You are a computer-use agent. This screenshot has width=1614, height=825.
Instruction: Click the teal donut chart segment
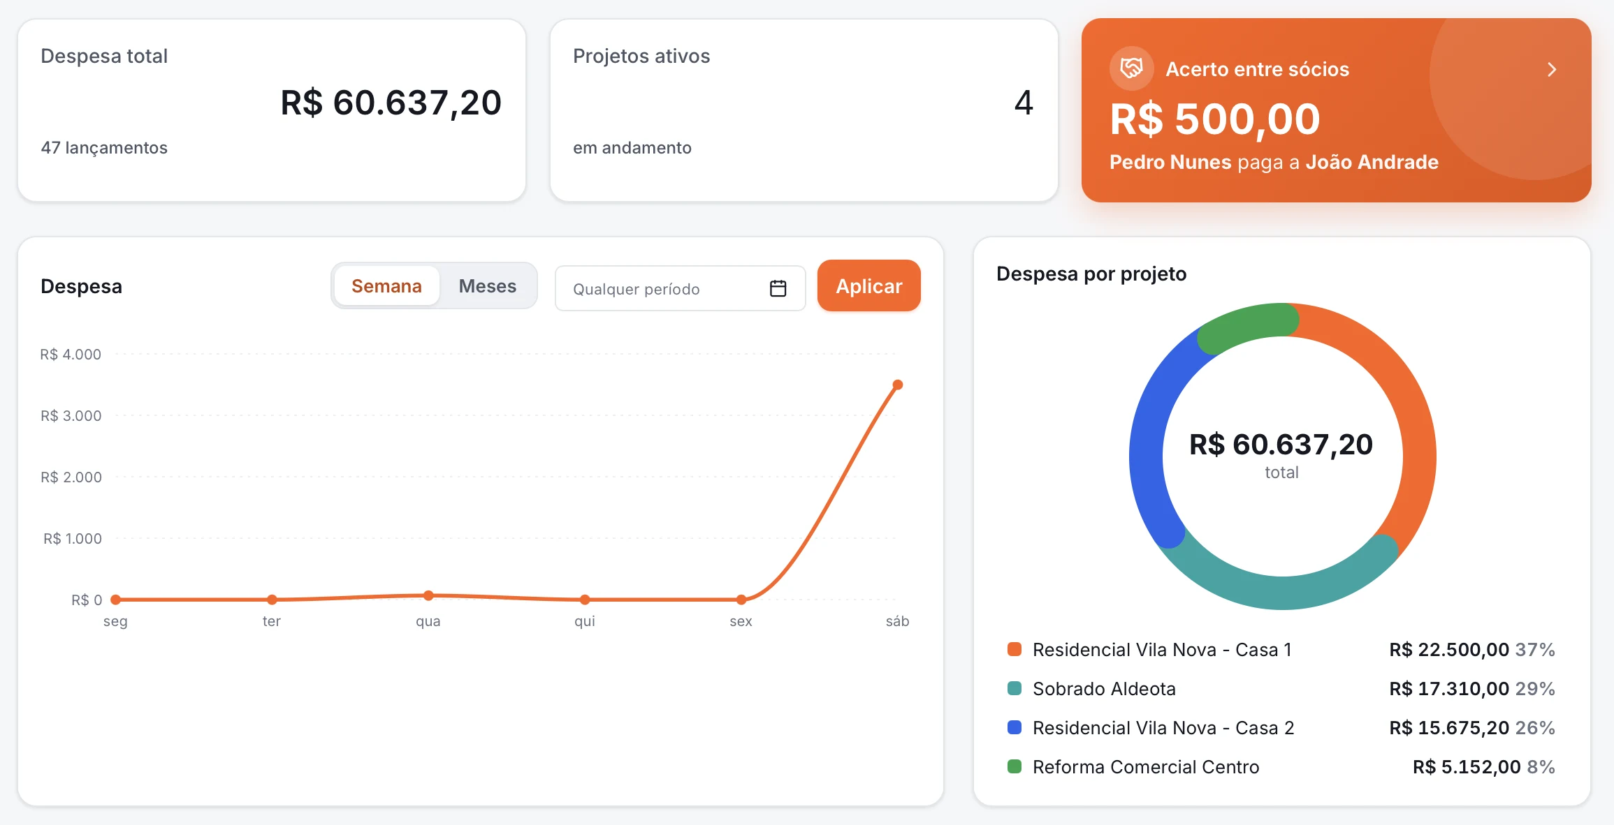(1283, 593)
